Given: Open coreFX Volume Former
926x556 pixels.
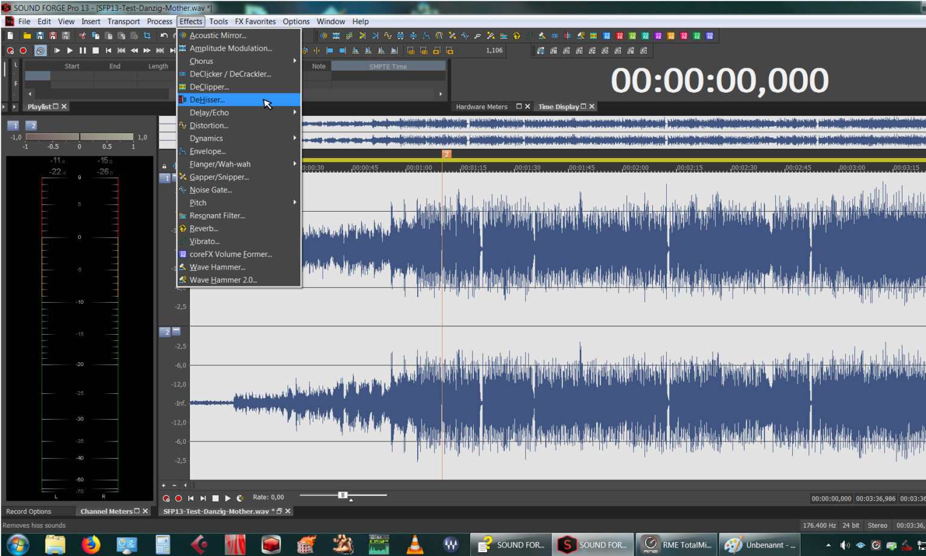Looking at the screenshot, I should click(x=239, y=254).
